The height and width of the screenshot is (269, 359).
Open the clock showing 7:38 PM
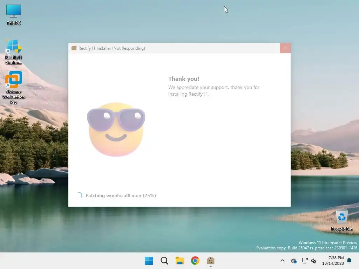tap(333, 261)
